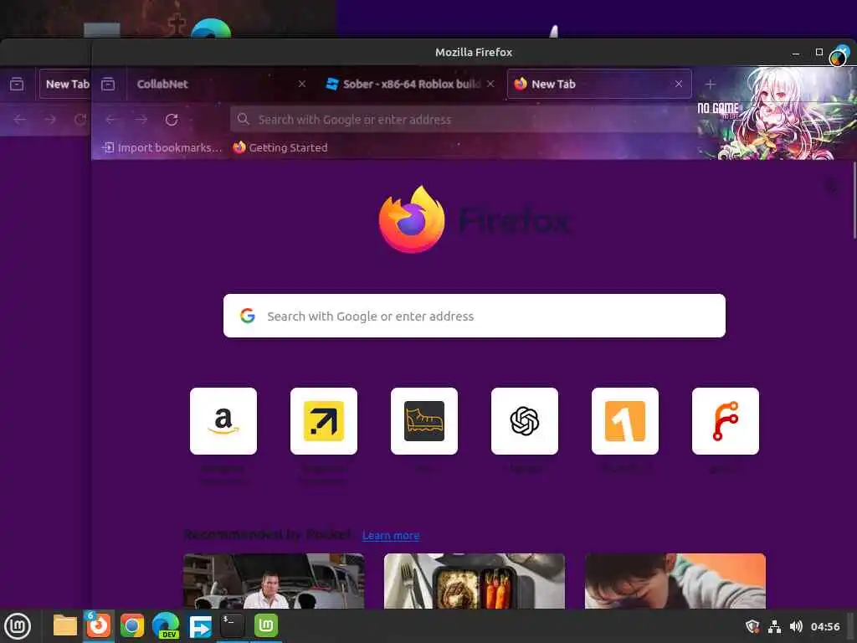Open the boot icon shortcut tile
Image resolution: width=857 pixels, height=643 pixels.
424,421
